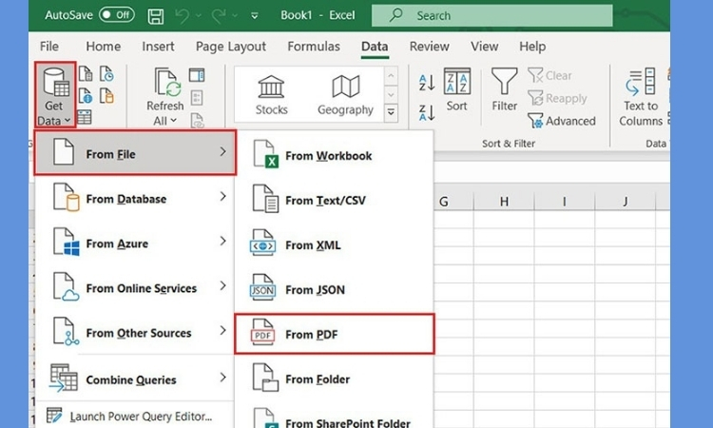Open the Help tab

click(x=532, y=47)
